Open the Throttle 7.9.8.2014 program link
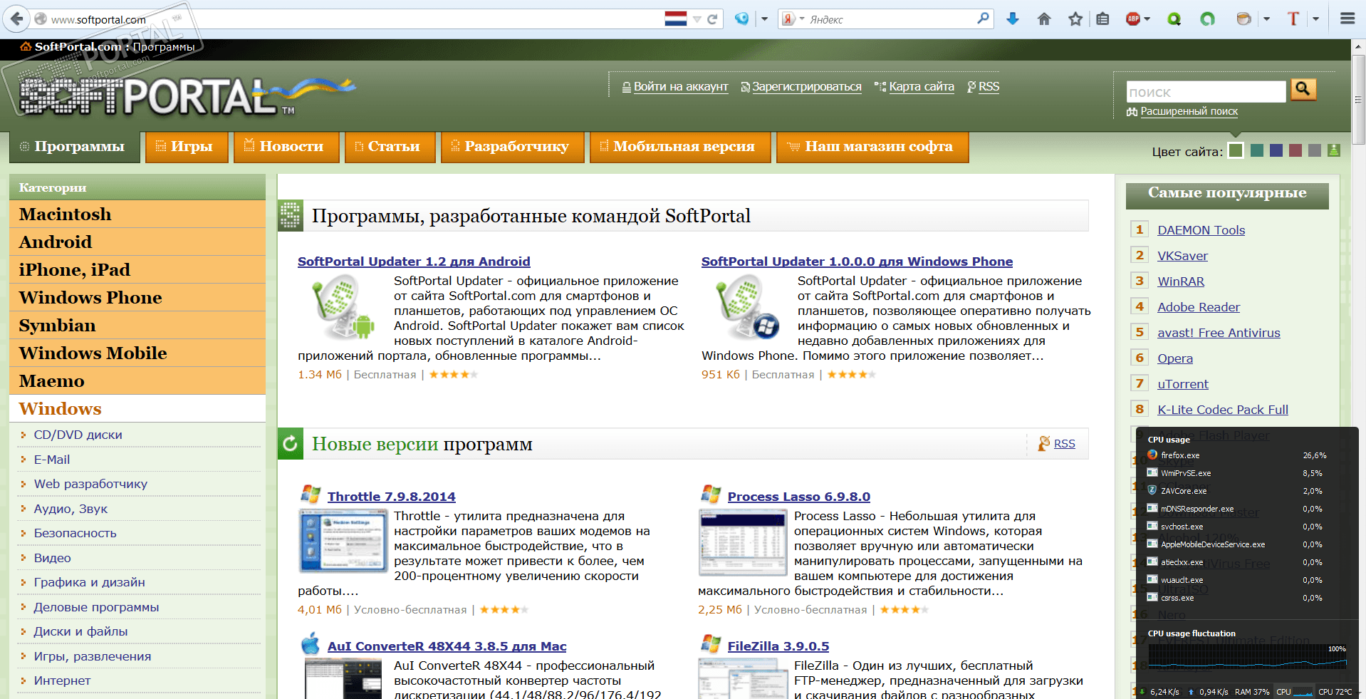Screen dimensions: 1366x699 point(391,497)
